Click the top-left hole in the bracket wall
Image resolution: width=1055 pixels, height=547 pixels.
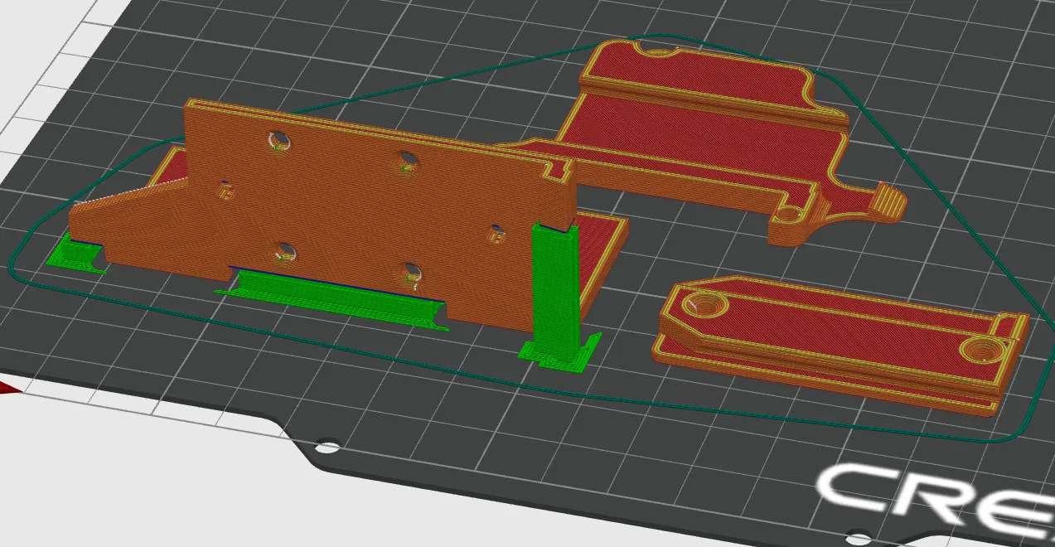(x=278, y=140)
